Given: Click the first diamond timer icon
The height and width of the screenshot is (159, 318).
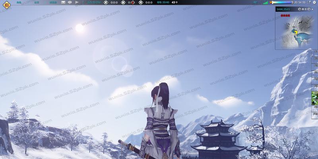Looking at the screenshot, I should coord(106,2).
